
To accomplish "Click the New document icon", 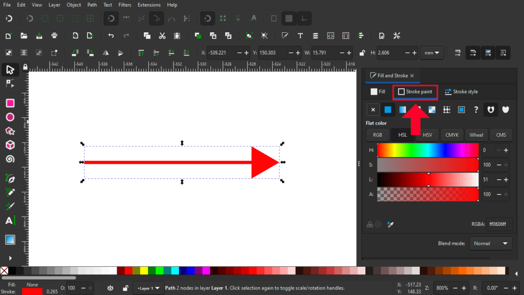I will [8, 36].
